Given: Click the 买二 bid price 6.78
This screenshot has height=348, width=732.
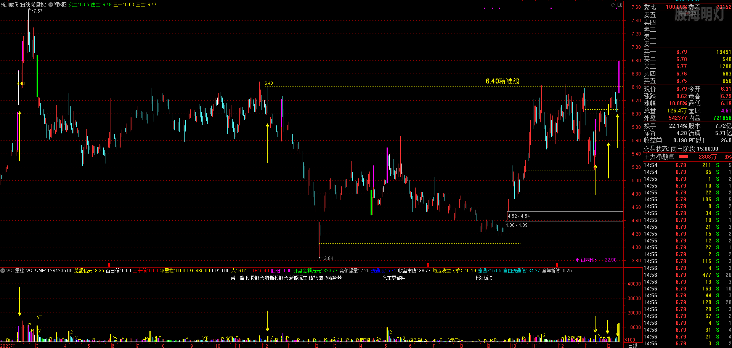Looking at the screenshot, I should (682, 59).
